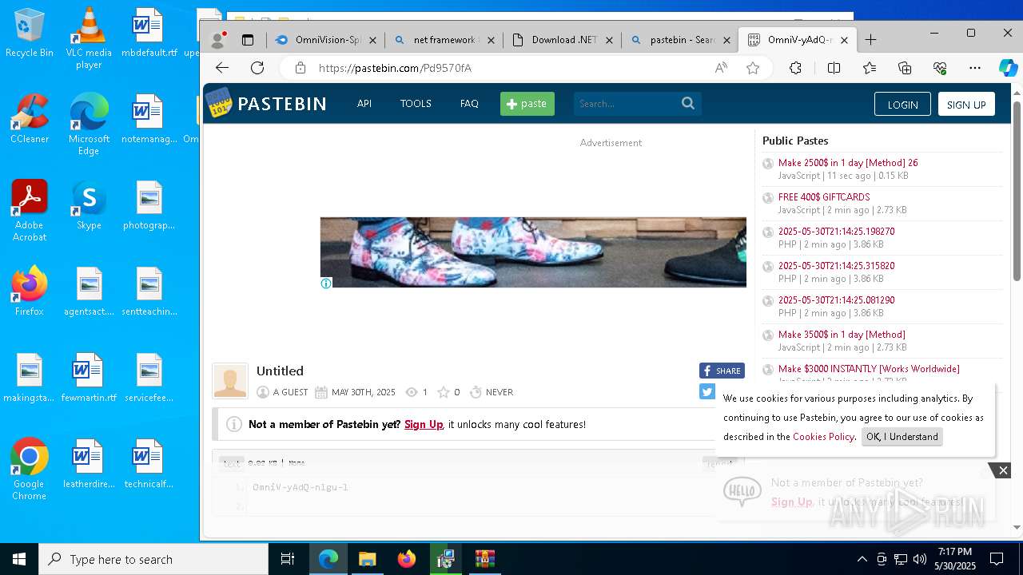The width and height of the screenshot is (1023, 575).
Task: Close the OmniV-yAdQ active tab
Action: [x=844, y=39]
